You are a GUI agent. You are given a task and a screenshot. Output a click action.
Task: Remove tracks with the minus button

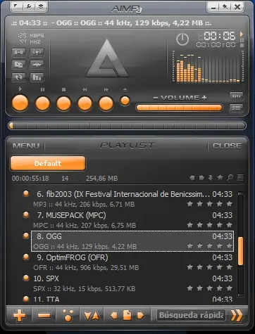click(44, 316)
